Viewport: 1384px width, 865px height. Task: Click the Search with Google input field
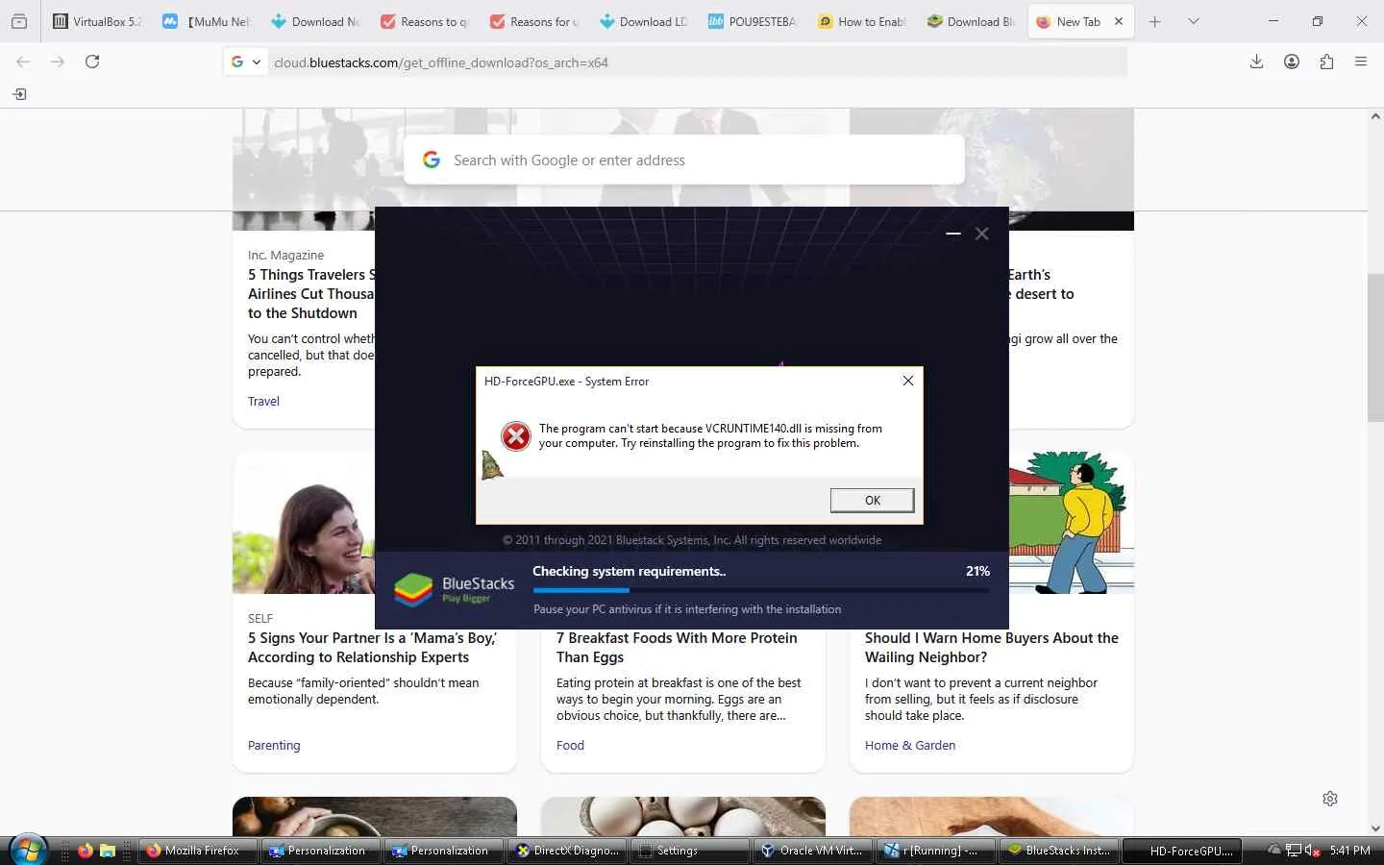click(x=684, y=161)
